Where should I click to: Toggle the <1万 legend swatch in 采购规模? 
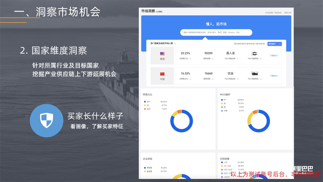(x=222, y=162)
